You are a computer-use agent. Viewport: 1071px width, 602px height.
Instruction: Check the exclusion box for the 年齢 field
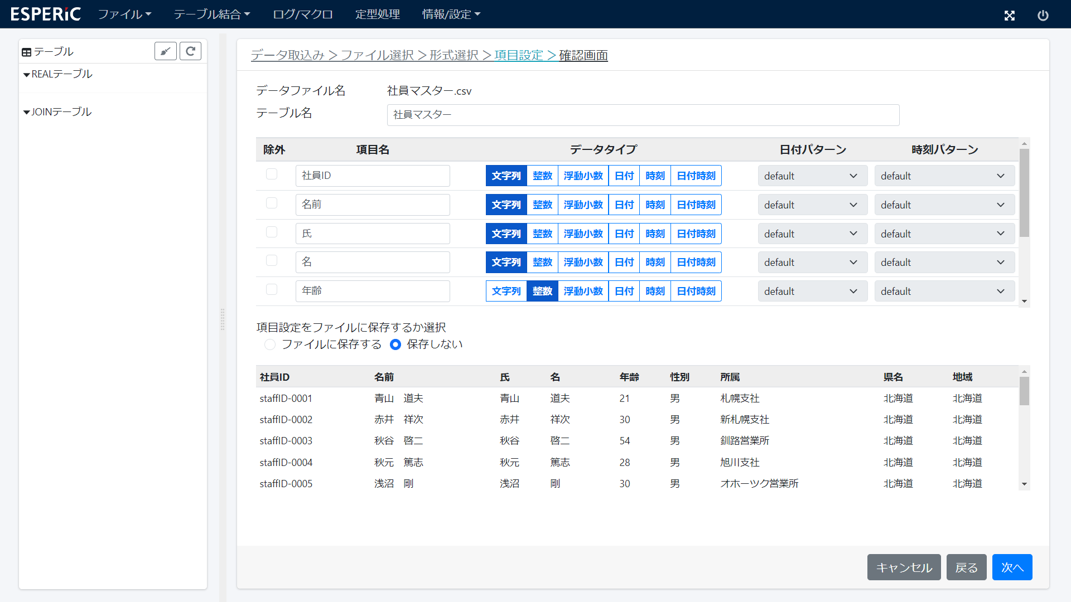(x=272, y=289)
